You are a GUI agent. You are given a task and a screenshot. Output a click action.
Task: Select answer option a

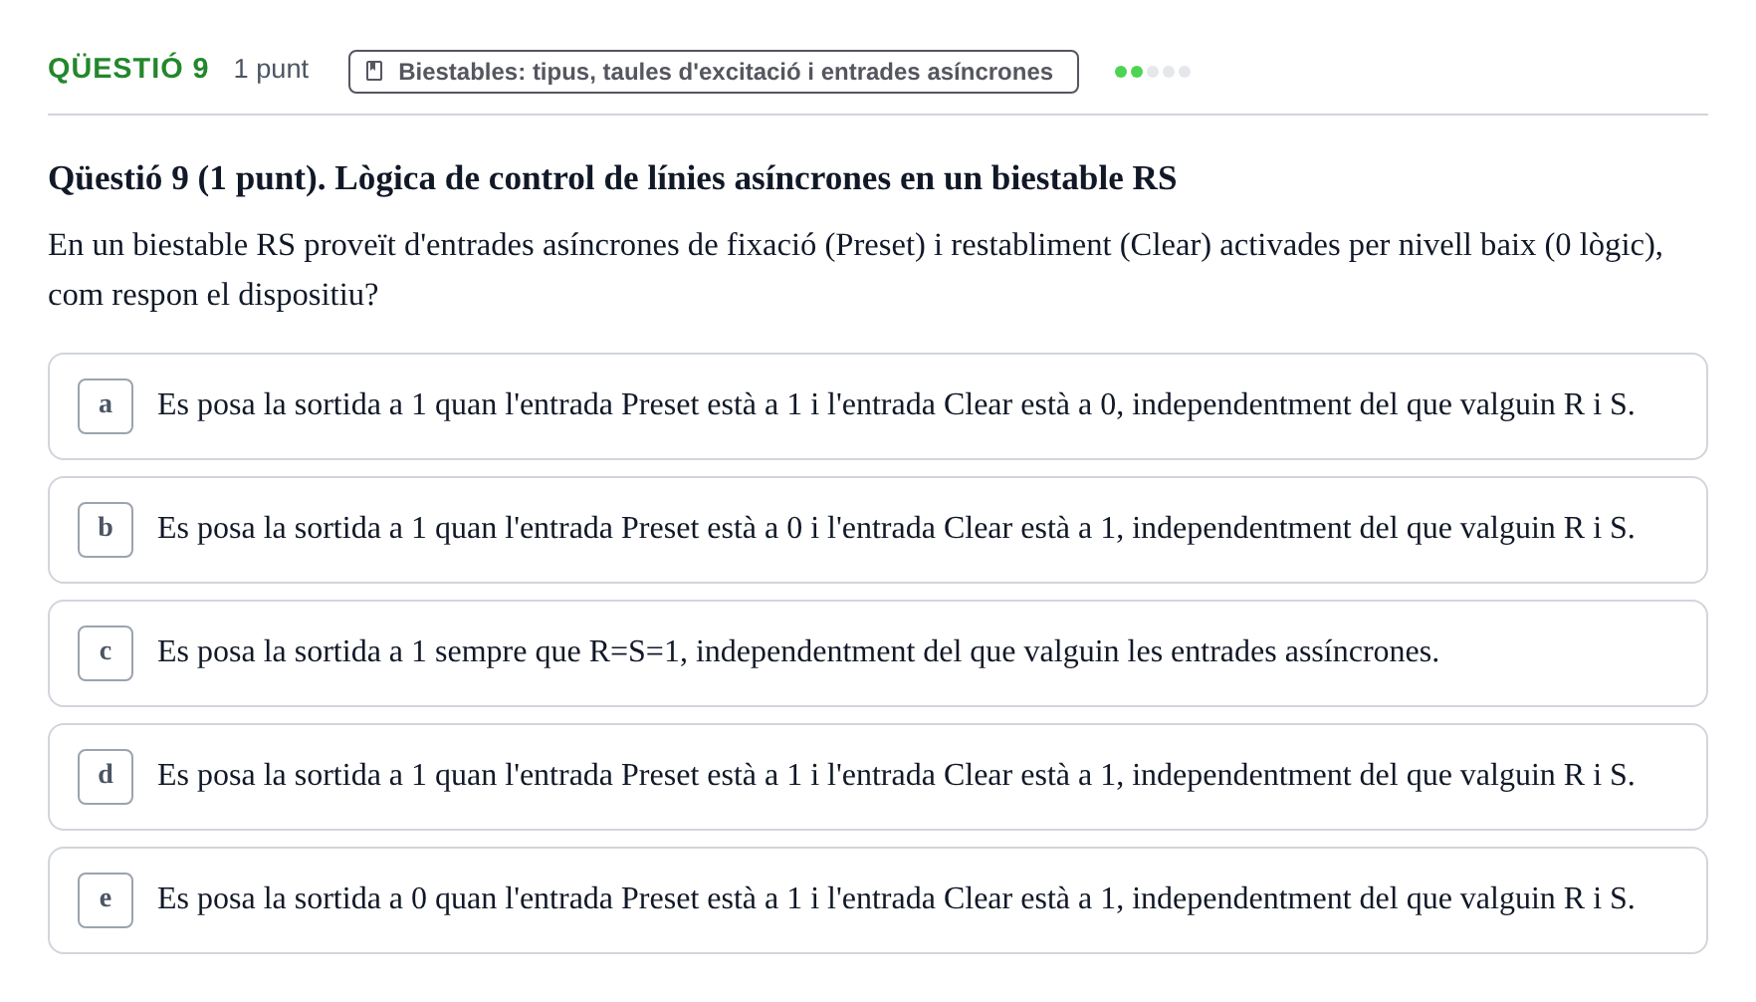point(877,406)
